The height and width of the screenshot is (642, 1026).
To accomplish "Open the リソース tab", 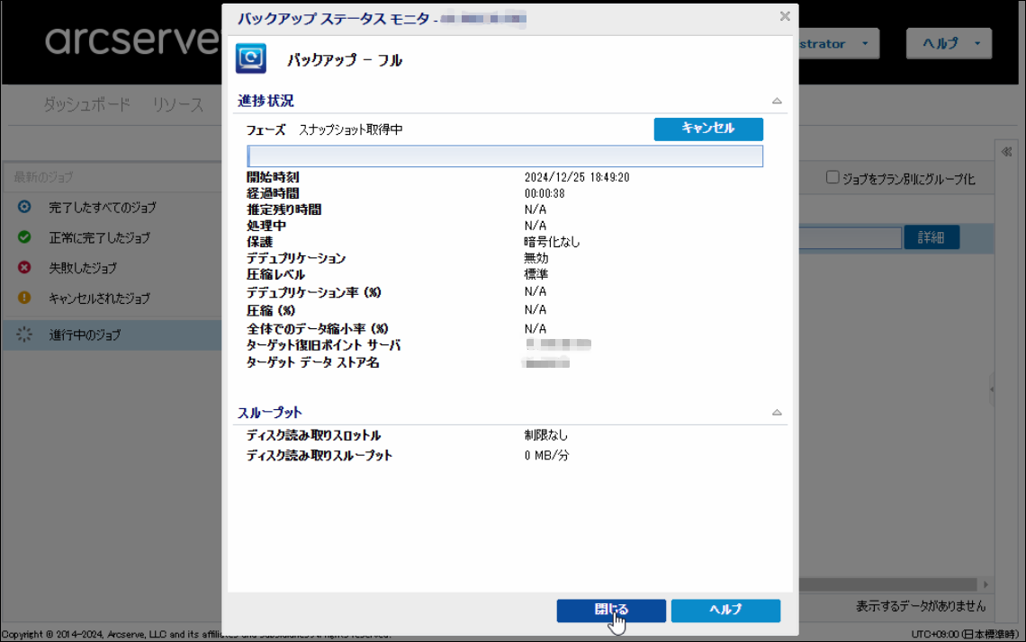I will (178, 105).
